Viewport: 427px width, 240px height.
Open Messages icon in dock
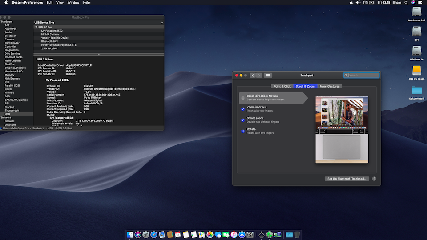pos(218,235)
